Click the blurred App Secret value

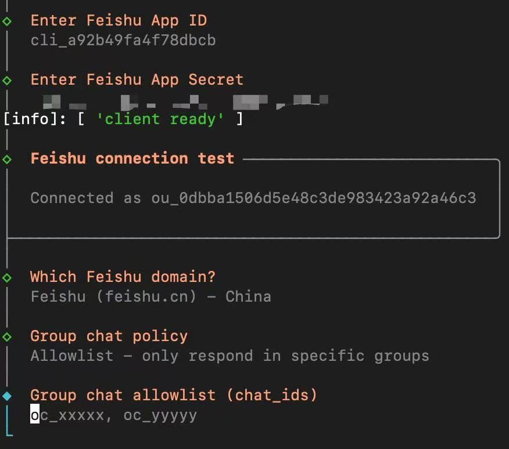[185, 103]
